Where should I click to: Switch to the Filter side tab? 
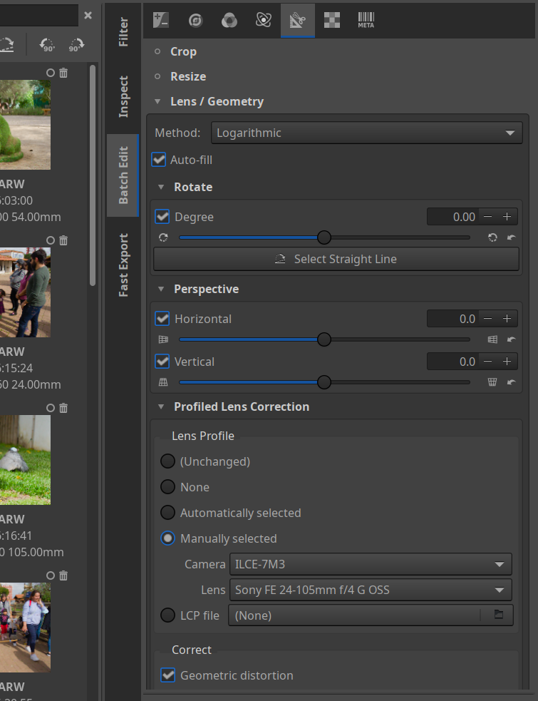pos(123,32)
